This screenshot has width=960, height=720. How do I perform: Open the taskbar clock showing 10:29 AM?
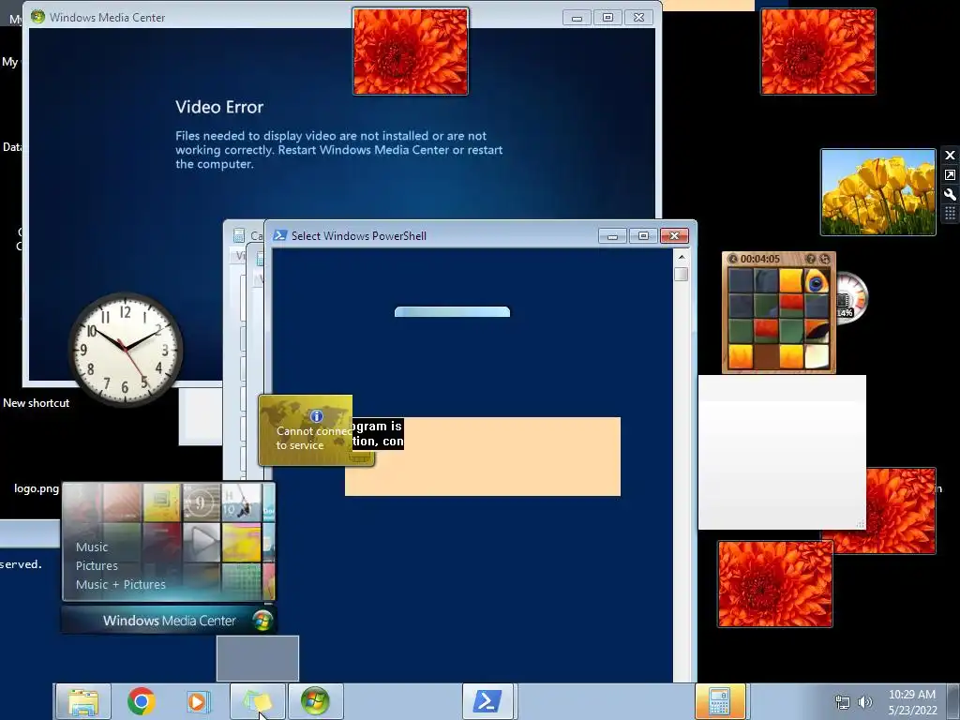pos(912,702)
